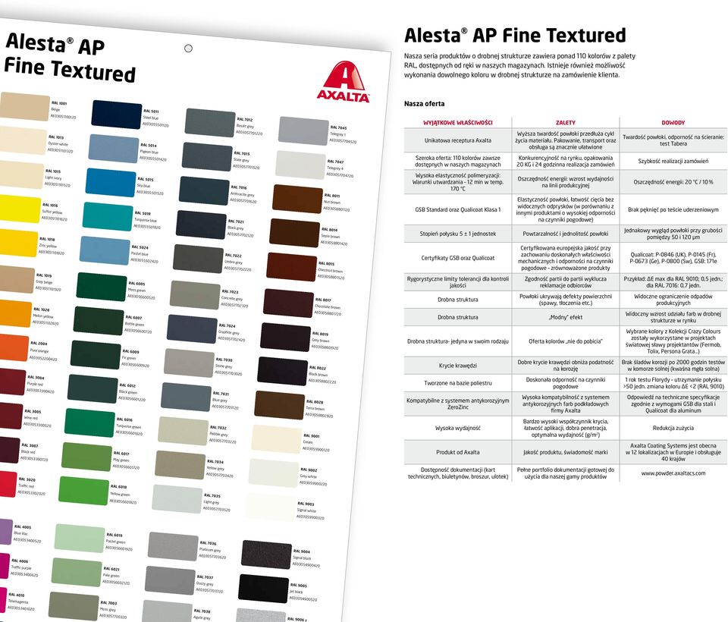Click the 'DOWODY' column header
728x622 pixels.
click(673, 123)
